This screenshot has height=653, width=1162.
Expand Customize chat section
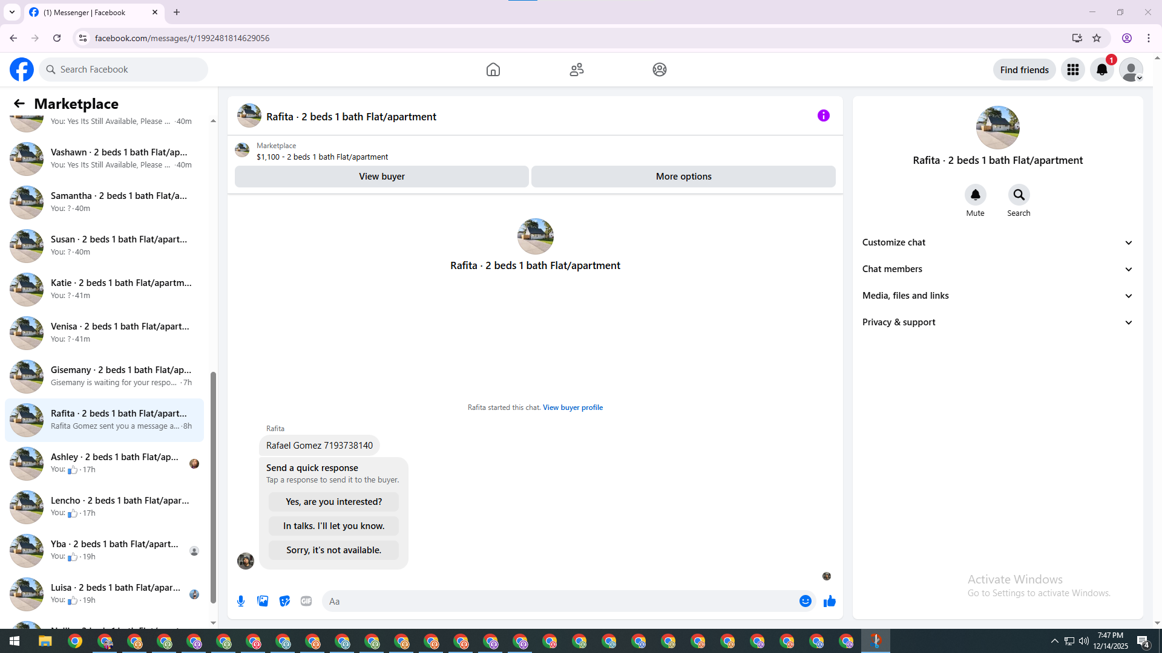[x=997, y=242]
